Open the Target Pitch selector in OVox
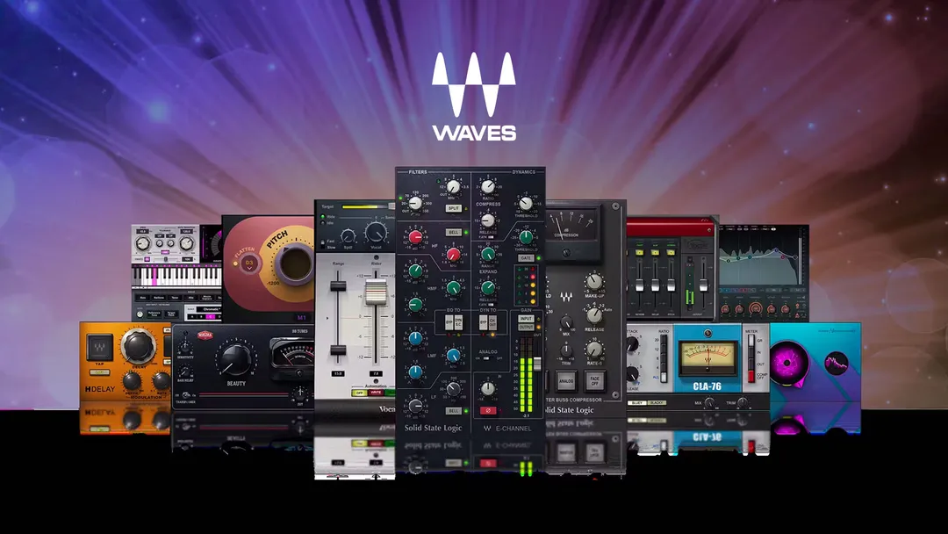 pos(169,312)
